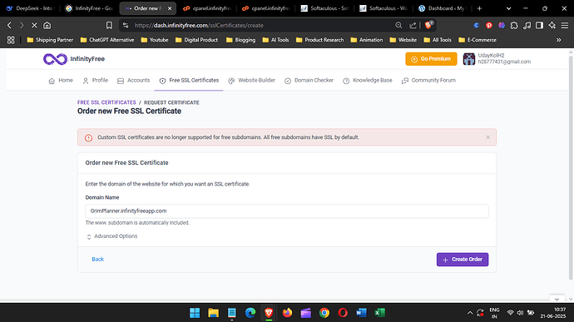The height and width of the screenshot is (322, 574).
Task: Go forward in browser history
Action: point(22,25)
